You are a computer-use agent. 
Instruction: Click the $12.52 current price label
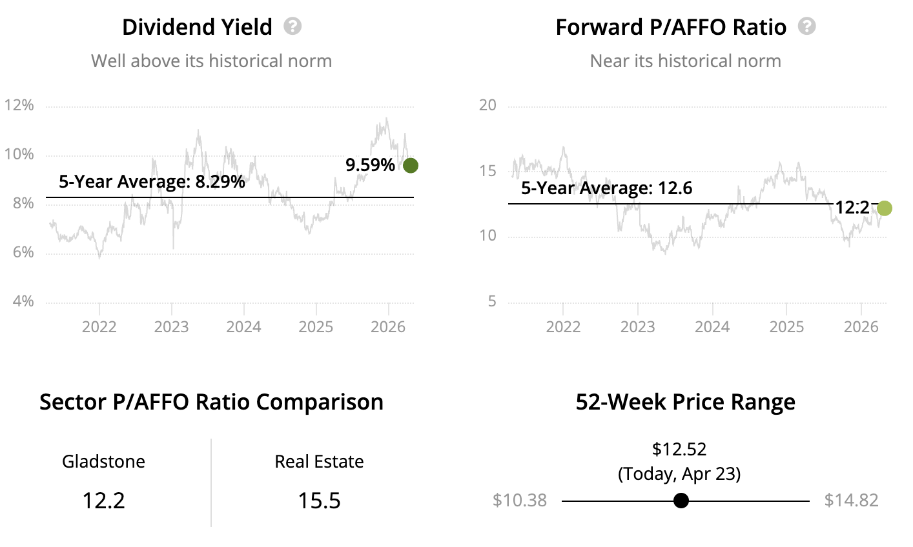[x=679, y=449]
